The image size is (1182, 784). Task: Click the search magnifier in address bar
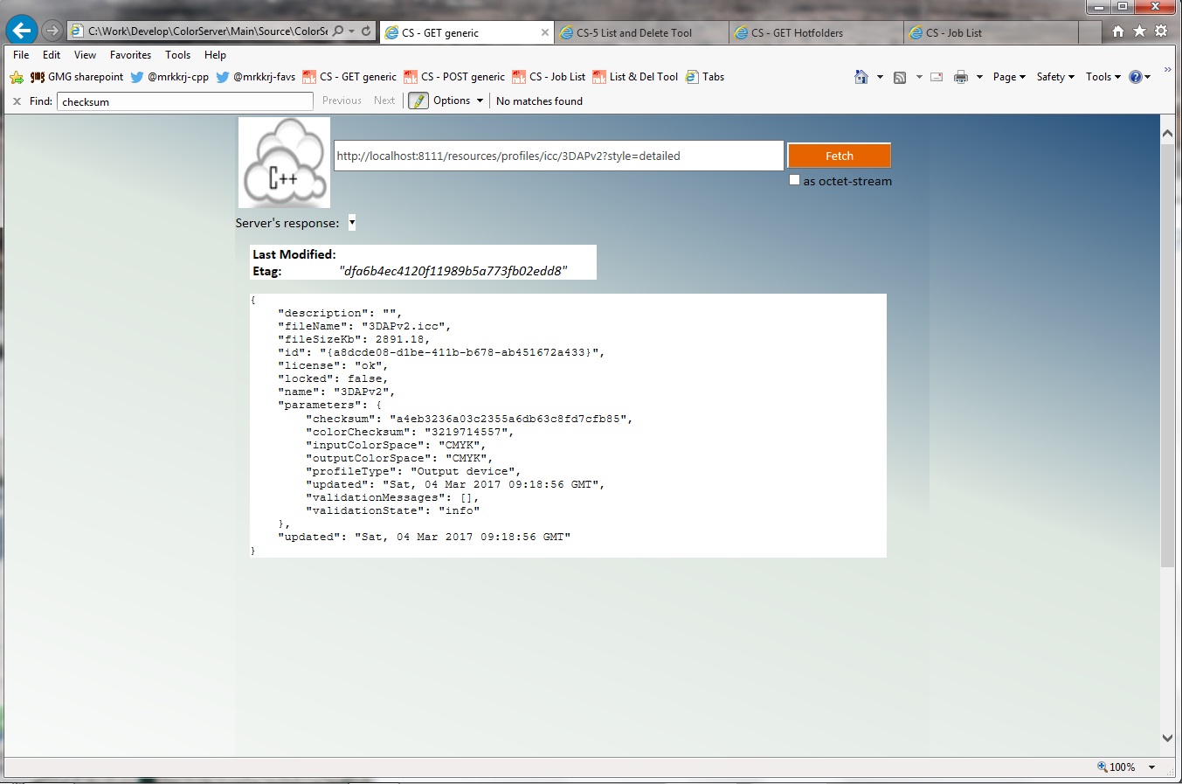338,31
